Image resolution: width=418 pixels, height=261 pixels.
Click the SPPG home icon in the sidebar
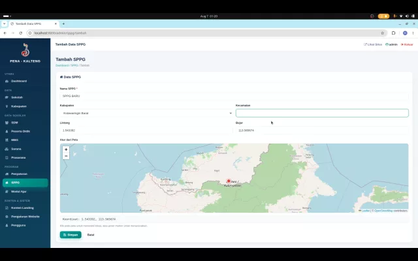click(x=7, y=183)
